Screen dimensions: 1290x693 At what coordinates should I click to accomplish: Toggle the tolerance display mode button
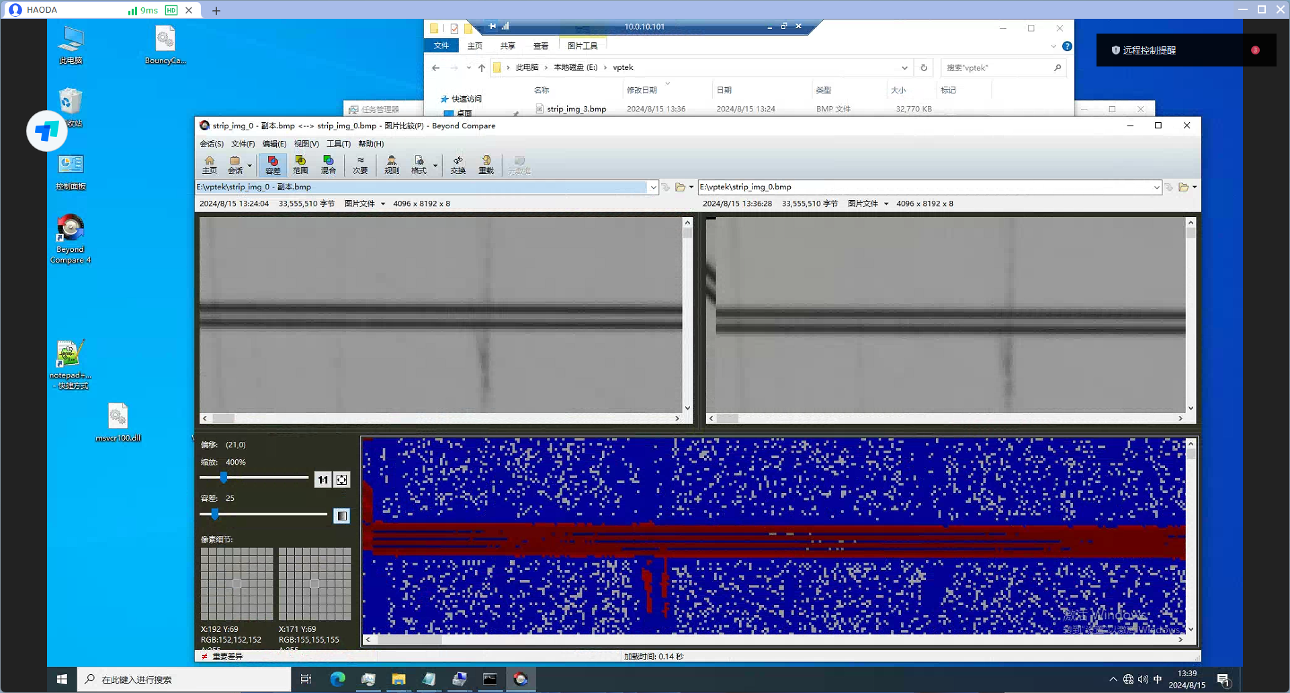click(342, 516)
